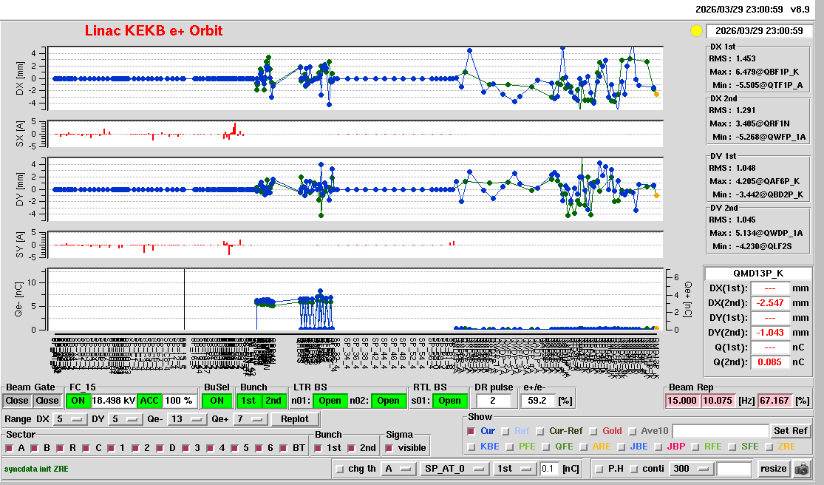Toggle the FC_15 ON indicator
824x485 pixels.
pyautogui.click(x=78, y=401)
